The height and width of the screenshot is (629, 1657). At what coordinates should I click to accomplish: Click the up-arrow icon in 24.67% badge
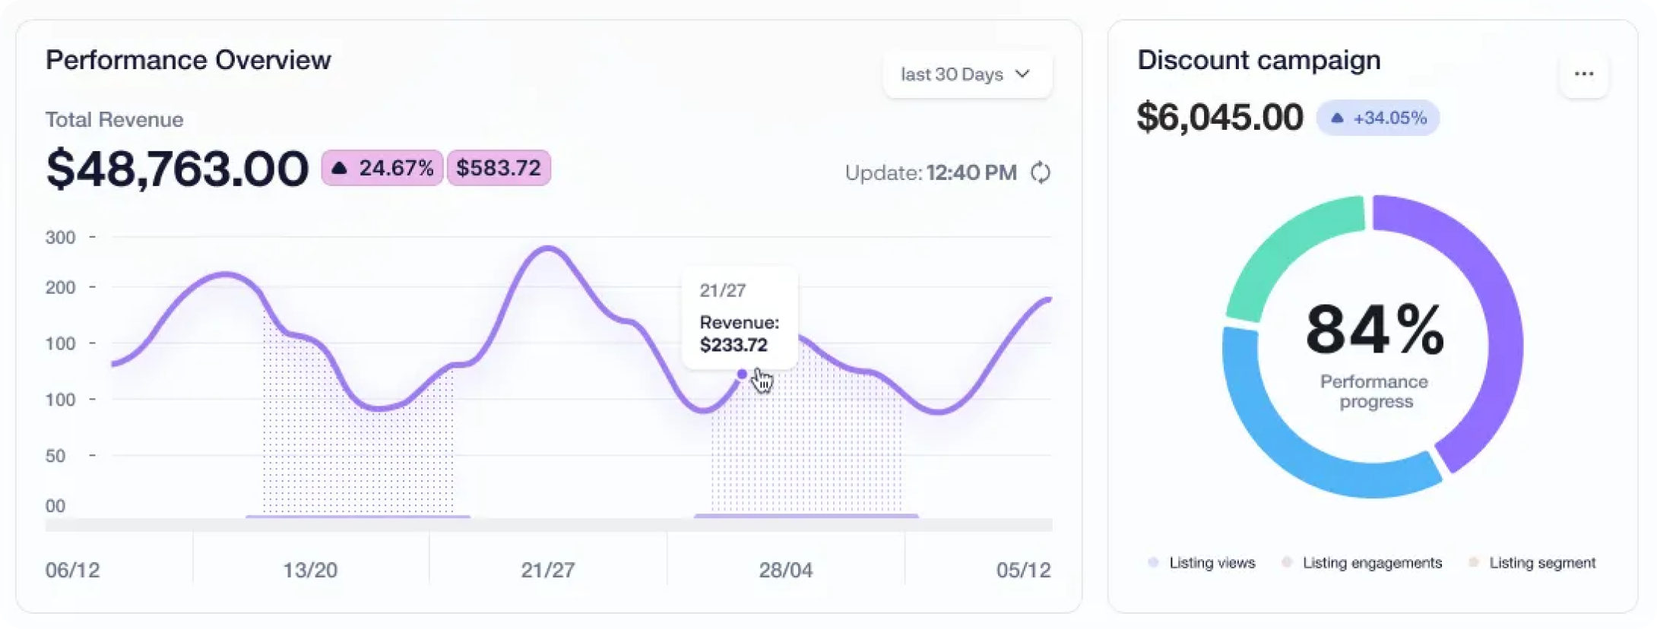click(339, 168)
